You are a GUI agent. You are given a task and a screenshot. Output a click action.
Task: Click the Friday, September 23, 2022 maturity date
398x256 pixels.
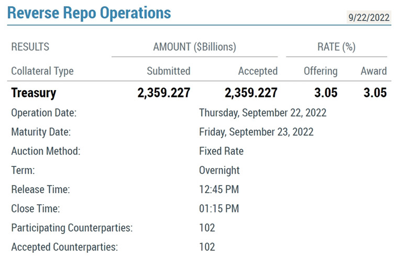click(x=256, y=132)
